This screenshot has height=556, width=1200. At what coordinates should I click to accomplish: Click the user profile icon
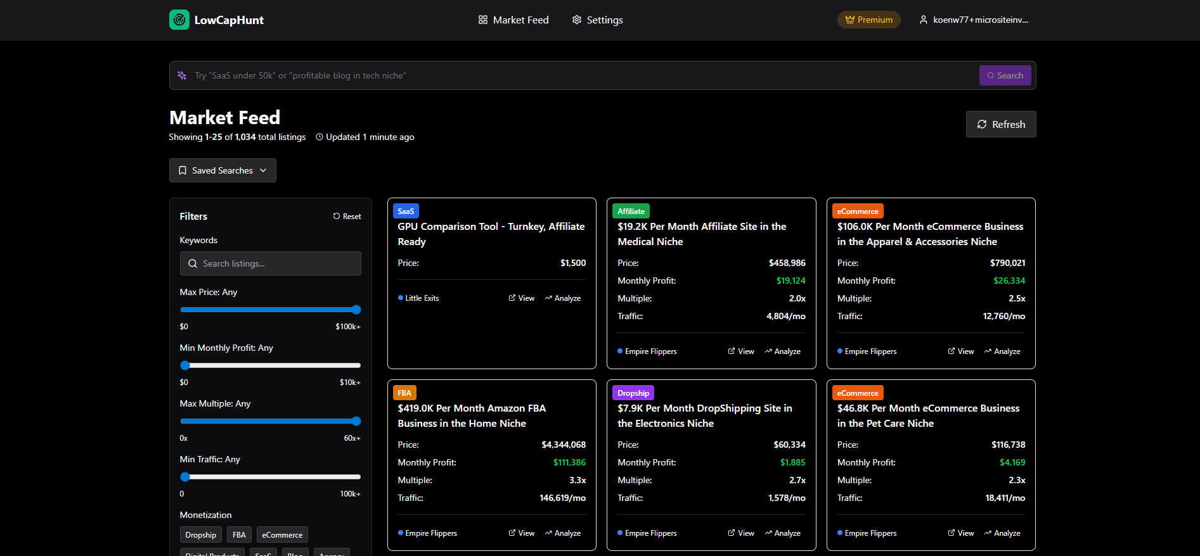924,20
